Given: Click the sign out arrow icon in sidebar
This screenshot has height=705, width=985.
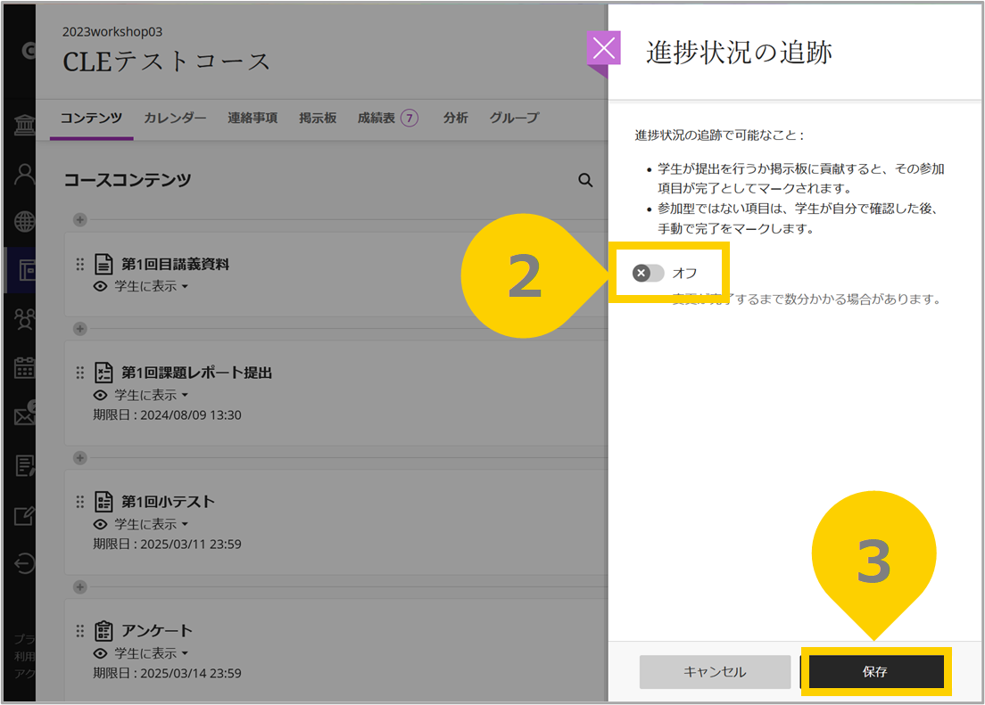Looking at the screenshot, I should [x=24, y=563].
